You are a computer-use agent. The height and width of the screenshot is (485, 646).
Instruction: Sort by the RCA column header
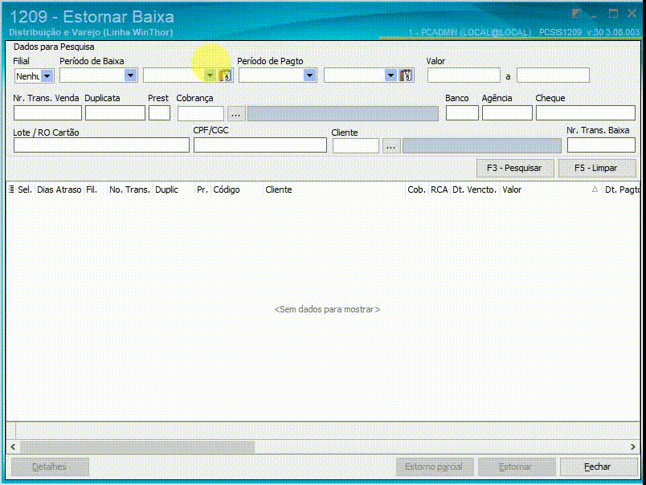[x=440, y=190]
